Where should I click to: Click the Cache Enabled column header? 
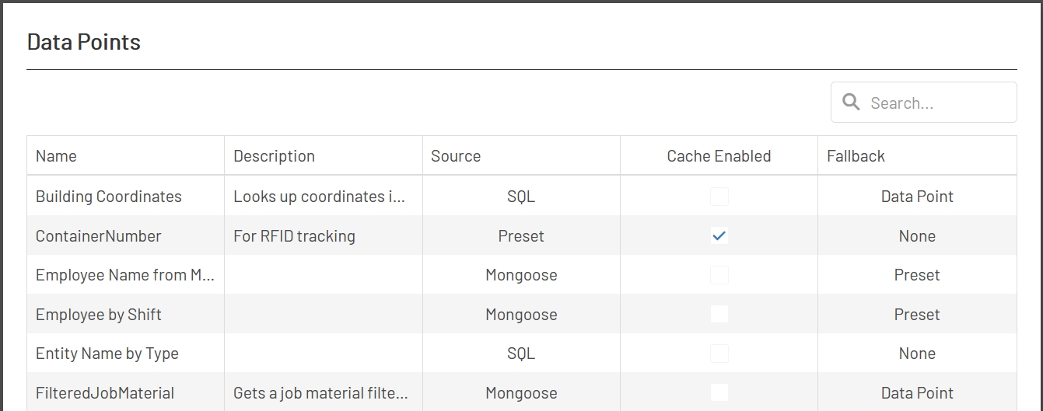(719, 156)
